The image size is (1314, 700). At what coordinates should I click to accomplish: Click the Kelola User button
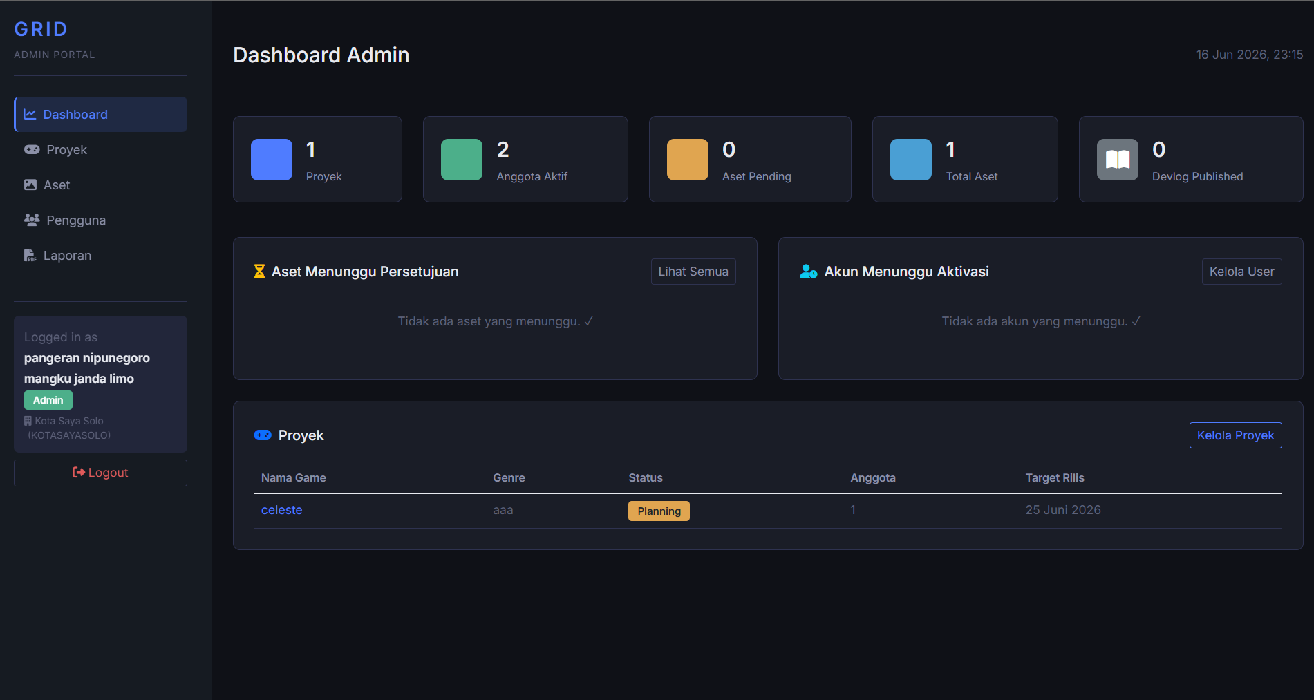[x=1241, y=272]
